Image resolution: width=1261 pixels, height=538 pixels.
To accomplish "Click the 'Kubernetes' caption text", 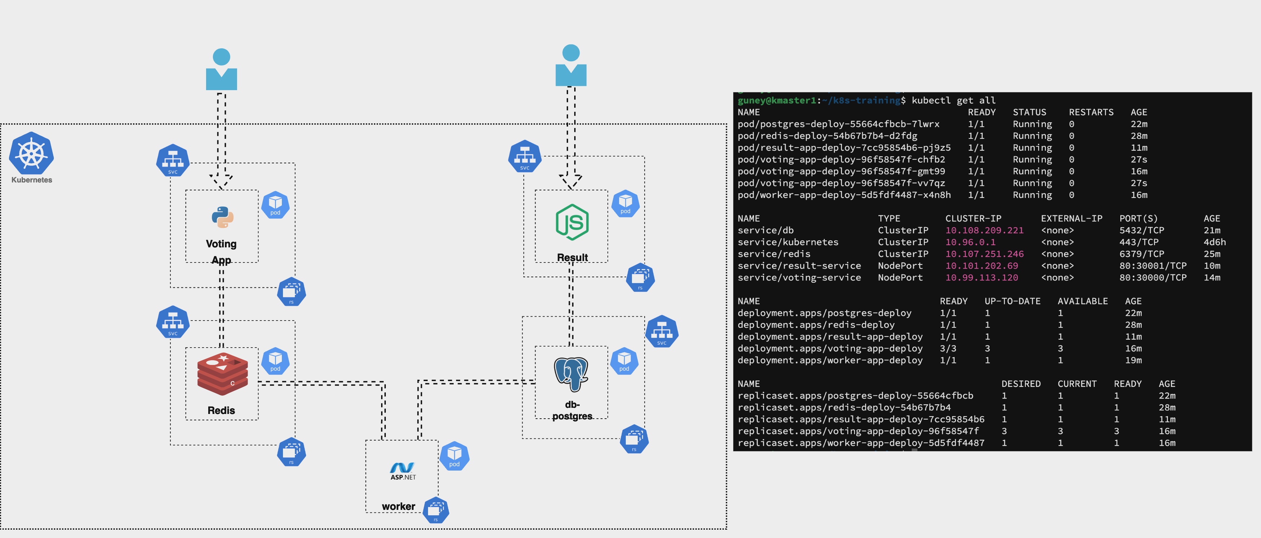I will click(x=32, y=180).
